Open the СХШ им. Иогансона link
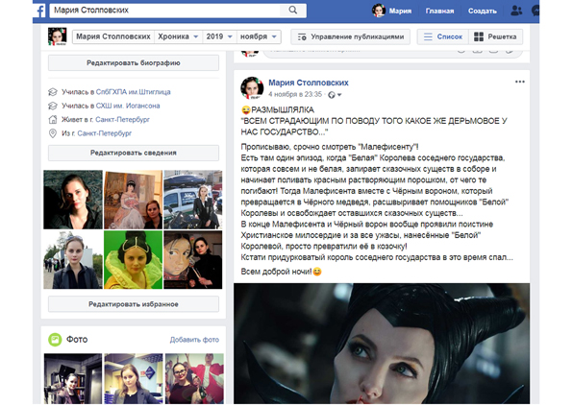This screenshot has height=405, width=573. pos(128,106)
